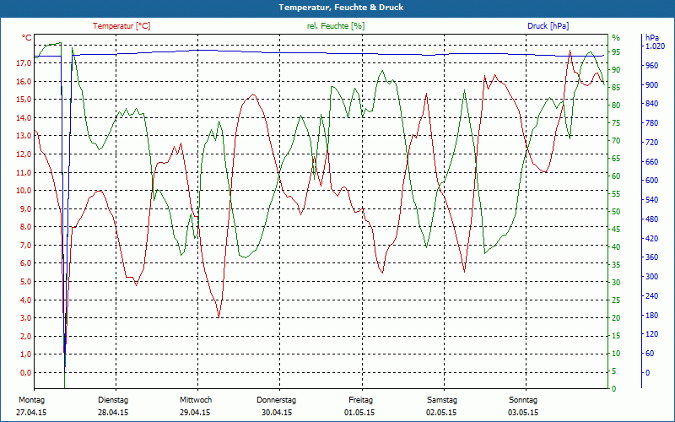Click the '7,0' temperature axis value
Viewport: 675px width, 422px height.
coord(25,246)
